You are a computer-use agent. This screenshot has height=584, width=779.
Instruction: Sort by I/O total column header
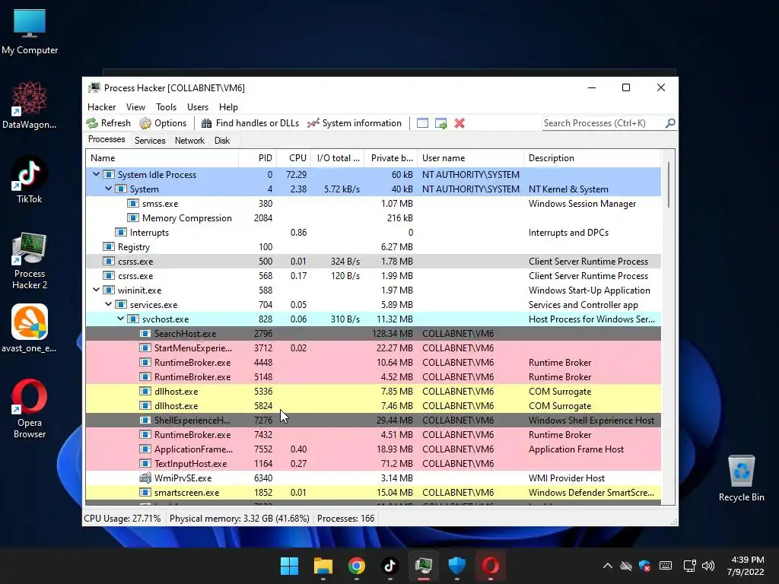(x=337, y=158)
